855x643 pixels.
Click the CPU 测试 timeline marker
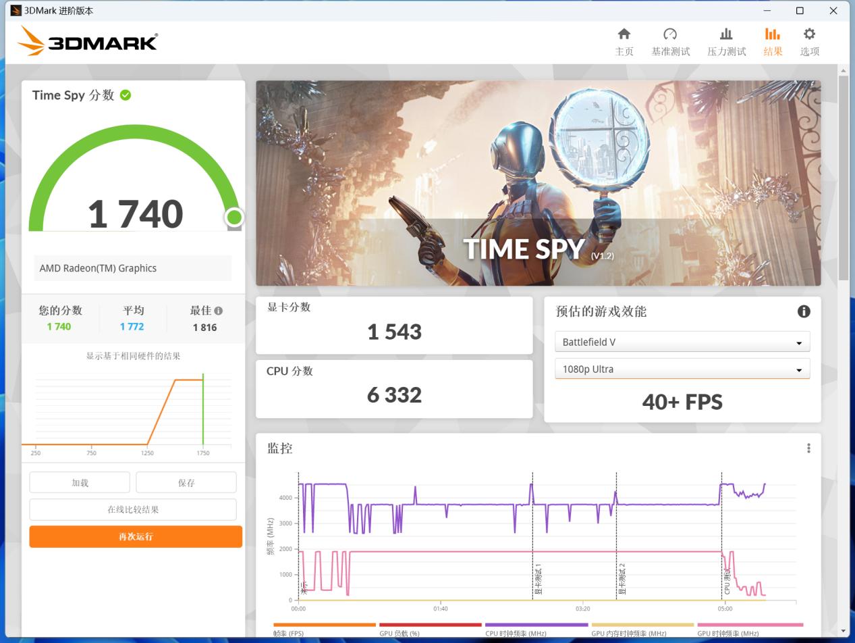coord(727,581)
